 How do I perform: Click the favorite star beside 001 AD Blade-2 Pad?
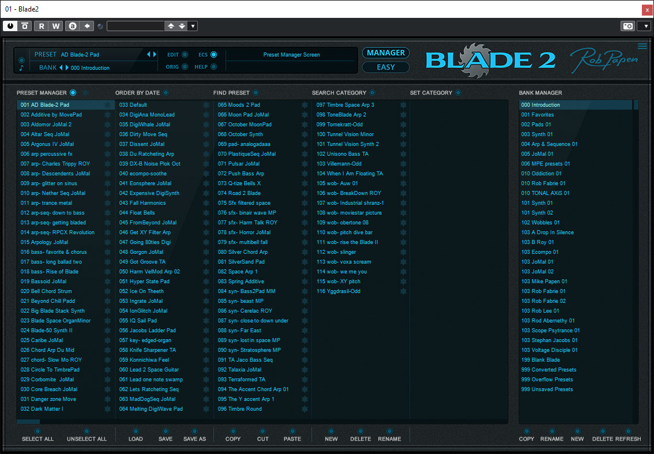coord(107,105)
